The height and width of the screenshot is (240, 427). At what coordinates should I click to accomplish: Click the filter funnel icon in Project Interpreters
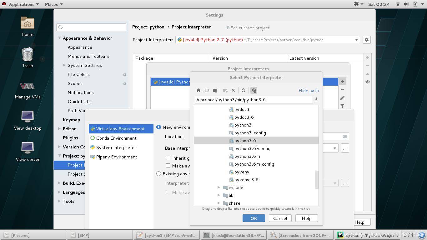click(342, 106)
